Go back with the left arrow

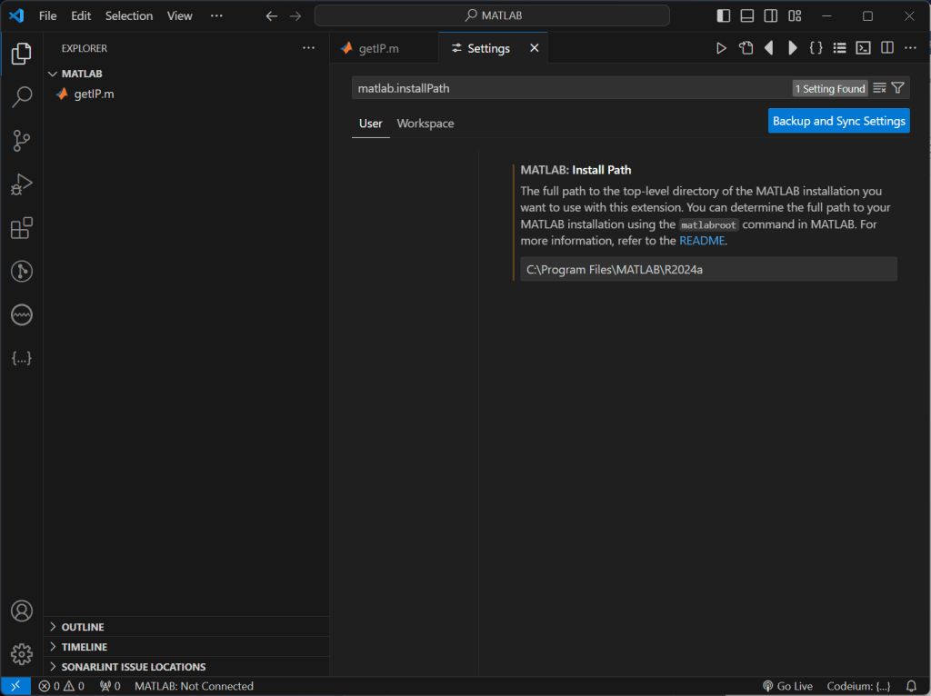coord(271,16)
